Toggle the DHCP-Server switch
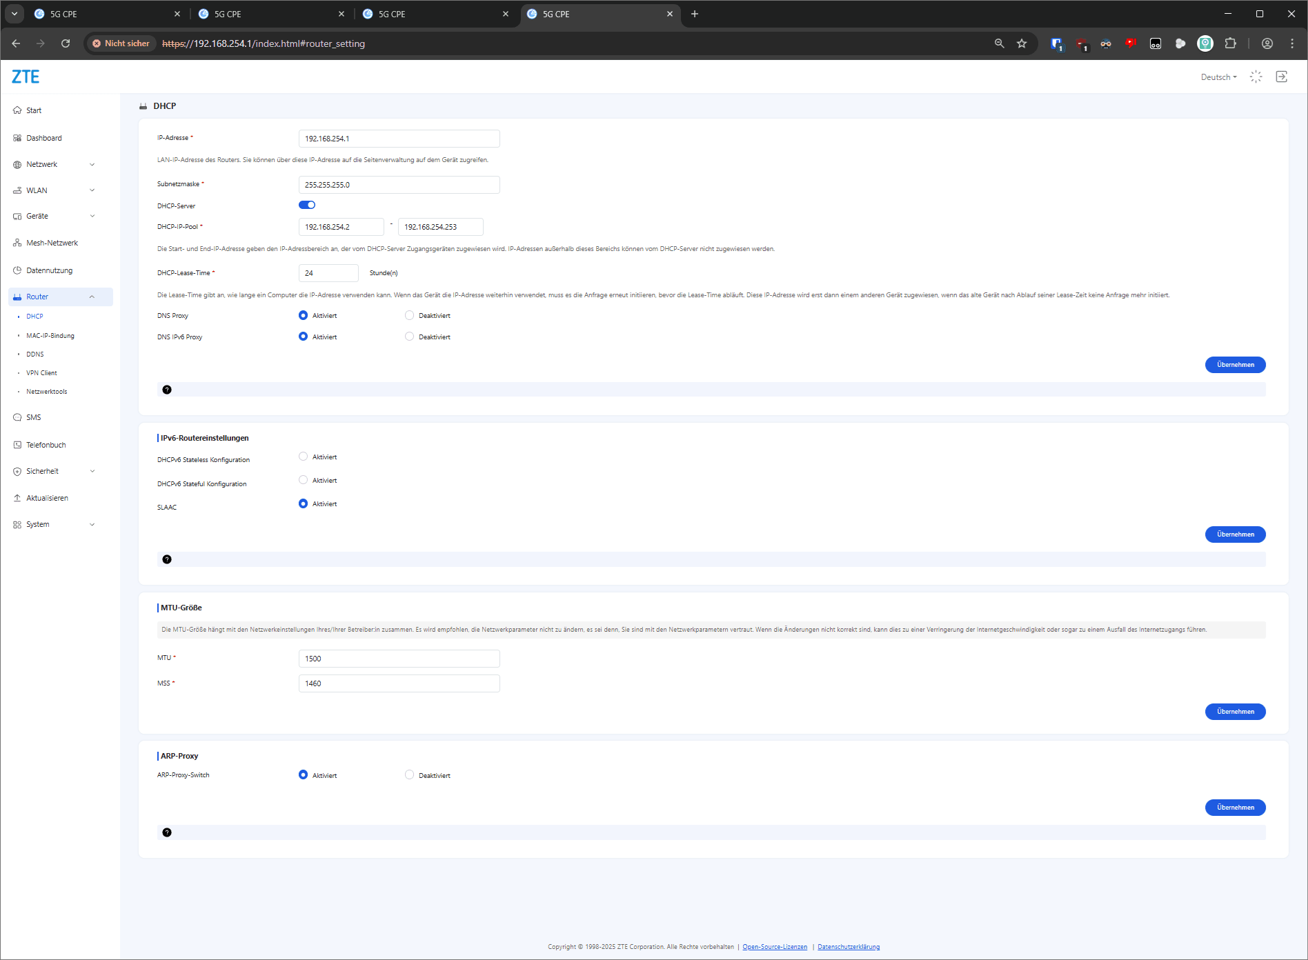Viewport: 1308px width, 960px height. tap(307, 205)
